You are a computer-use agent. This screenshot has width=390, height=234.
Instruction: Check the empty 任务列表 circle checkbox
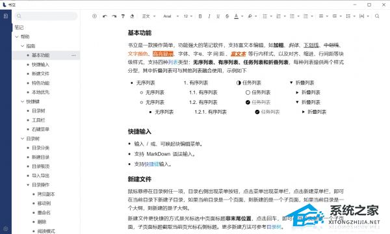[248, 92]
